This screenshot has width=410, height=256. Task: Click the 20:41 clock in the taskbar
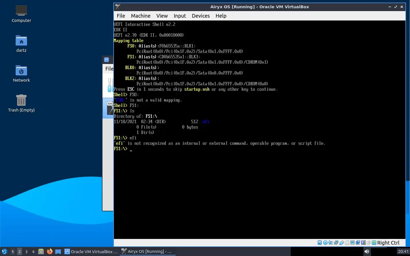[403, 251]
